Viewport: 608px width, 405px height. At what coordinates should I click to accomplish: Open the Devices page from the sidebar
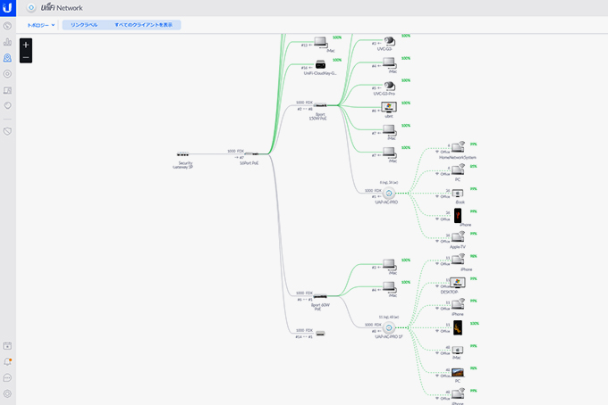pyautogui.click(x=7, y=73)
